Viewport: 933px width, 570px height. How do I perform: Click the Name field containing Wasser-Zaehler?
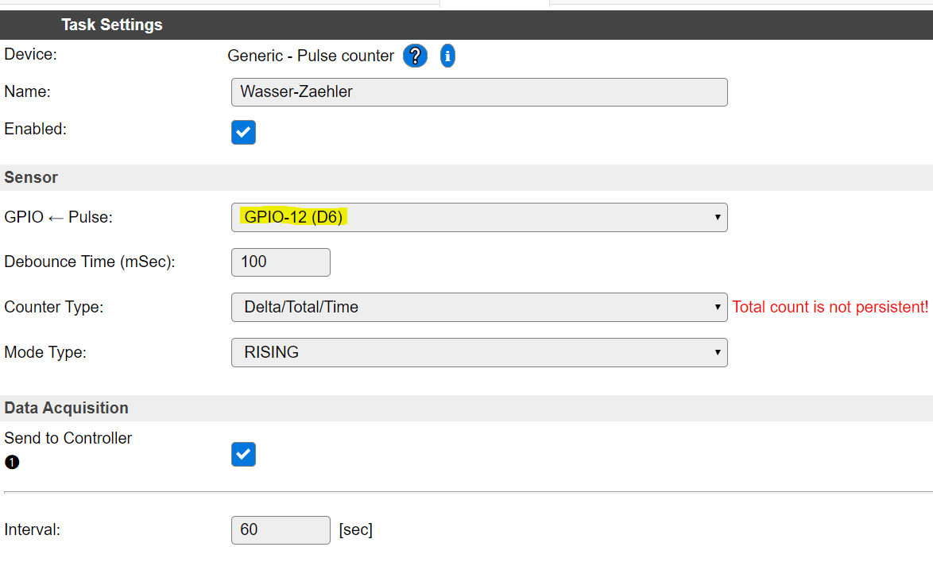(479, 91)
